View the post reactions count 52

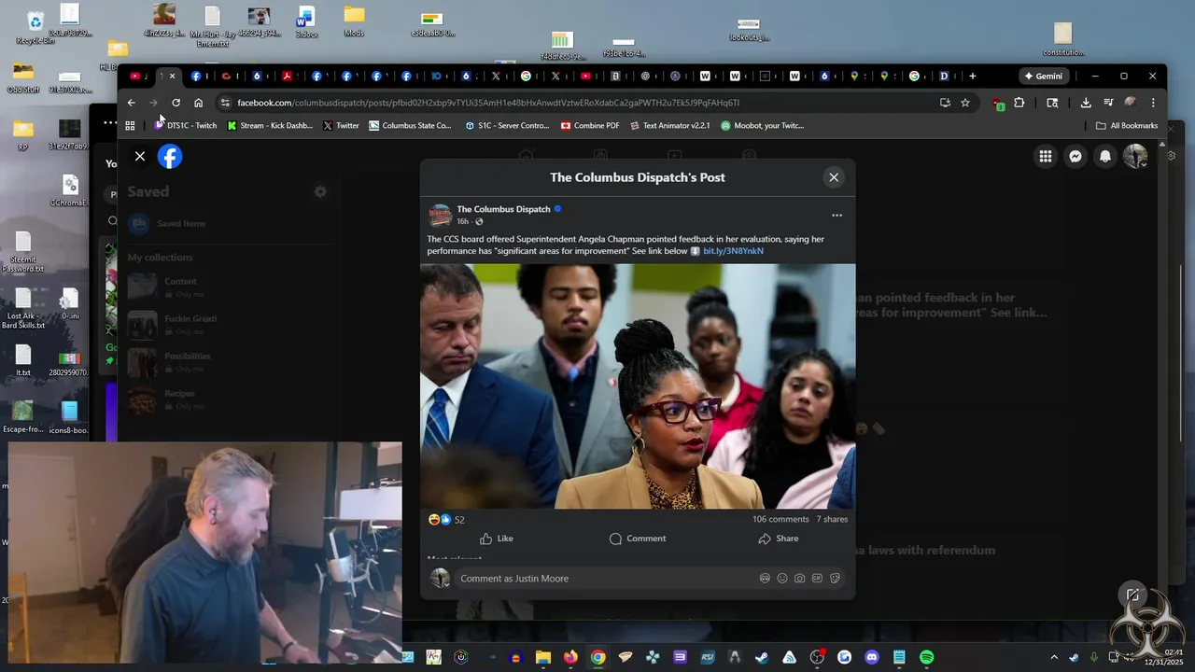click(458, 520)
